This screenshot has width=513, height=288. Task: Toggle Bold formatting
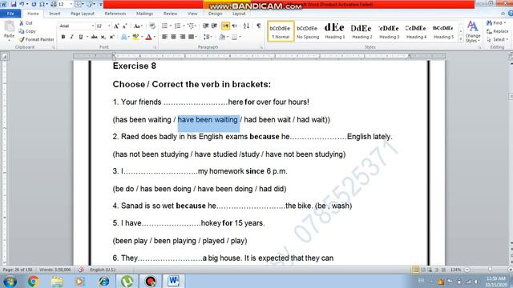63,37
